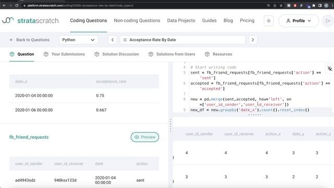The width and height of the screenshot is (334, 188).
Task: Open the Guides section
Action: pyautogui.click(x=209, y=20)
